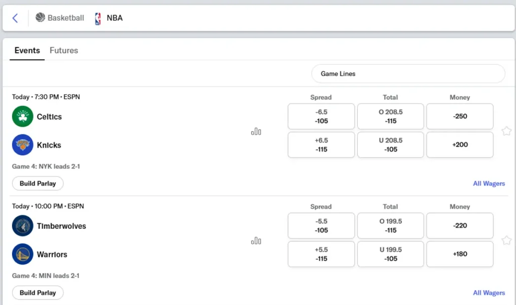Image resolution: width=516 pixels, height=305 pixels.
Task: Open All Wagers for Timberwolves game
Action: click(489, 293)
